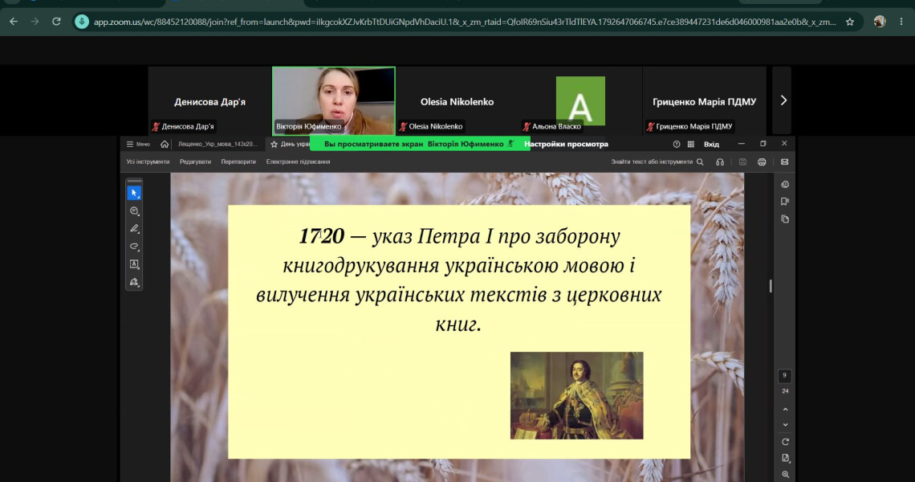Screen dimensions: 915x482
Task: Show next participants with right chevron
Action: coord(783,100)
